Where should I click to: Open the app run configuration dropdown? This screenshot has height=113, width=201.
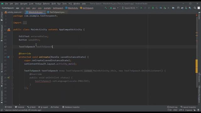click(x=114, y=8)
